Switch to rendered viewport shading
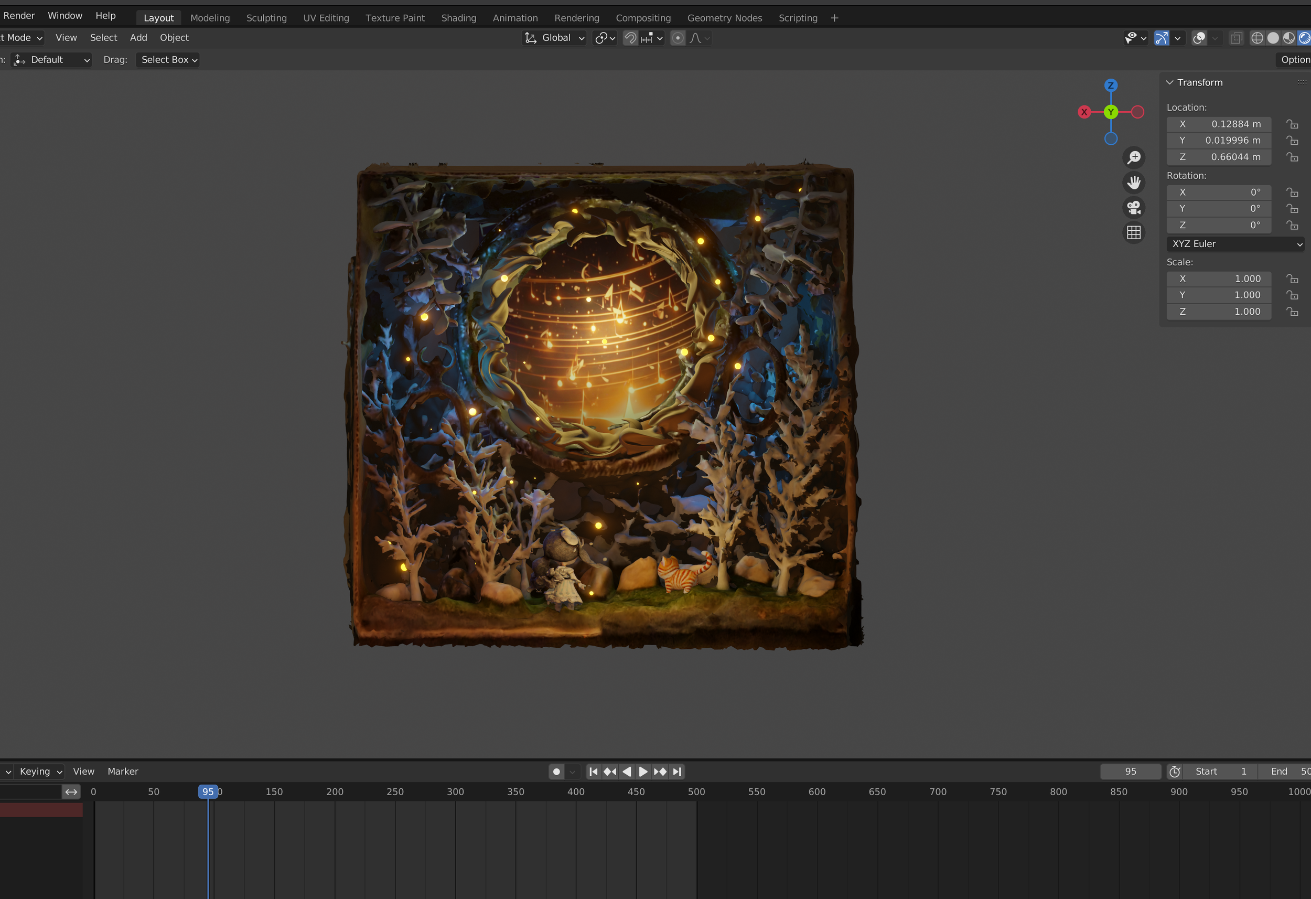The image size is (1311, 899). [x=1304, y=38]
